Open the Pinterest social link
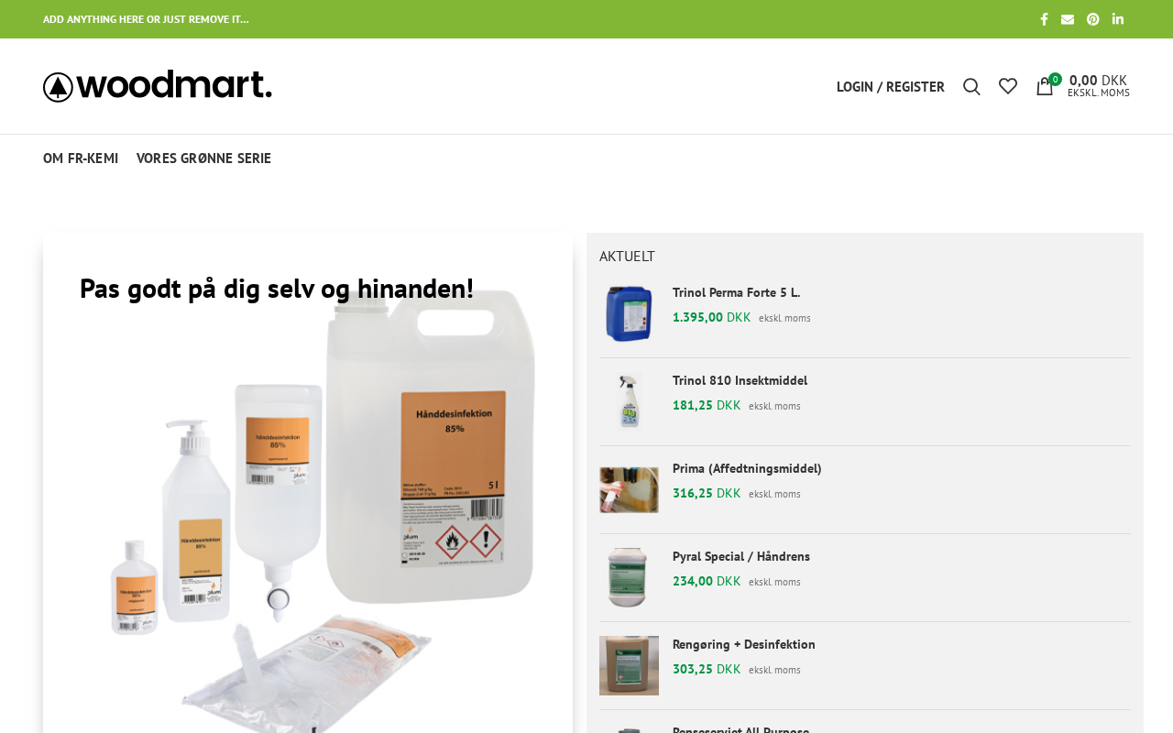The width and height of the screenshot is (1173, 733). pos(1093,19)
